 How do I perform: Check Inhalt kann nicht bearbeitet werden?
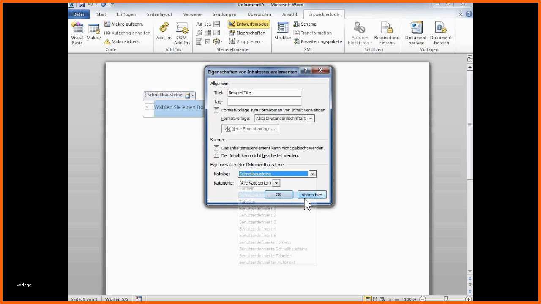coord(216,155)
